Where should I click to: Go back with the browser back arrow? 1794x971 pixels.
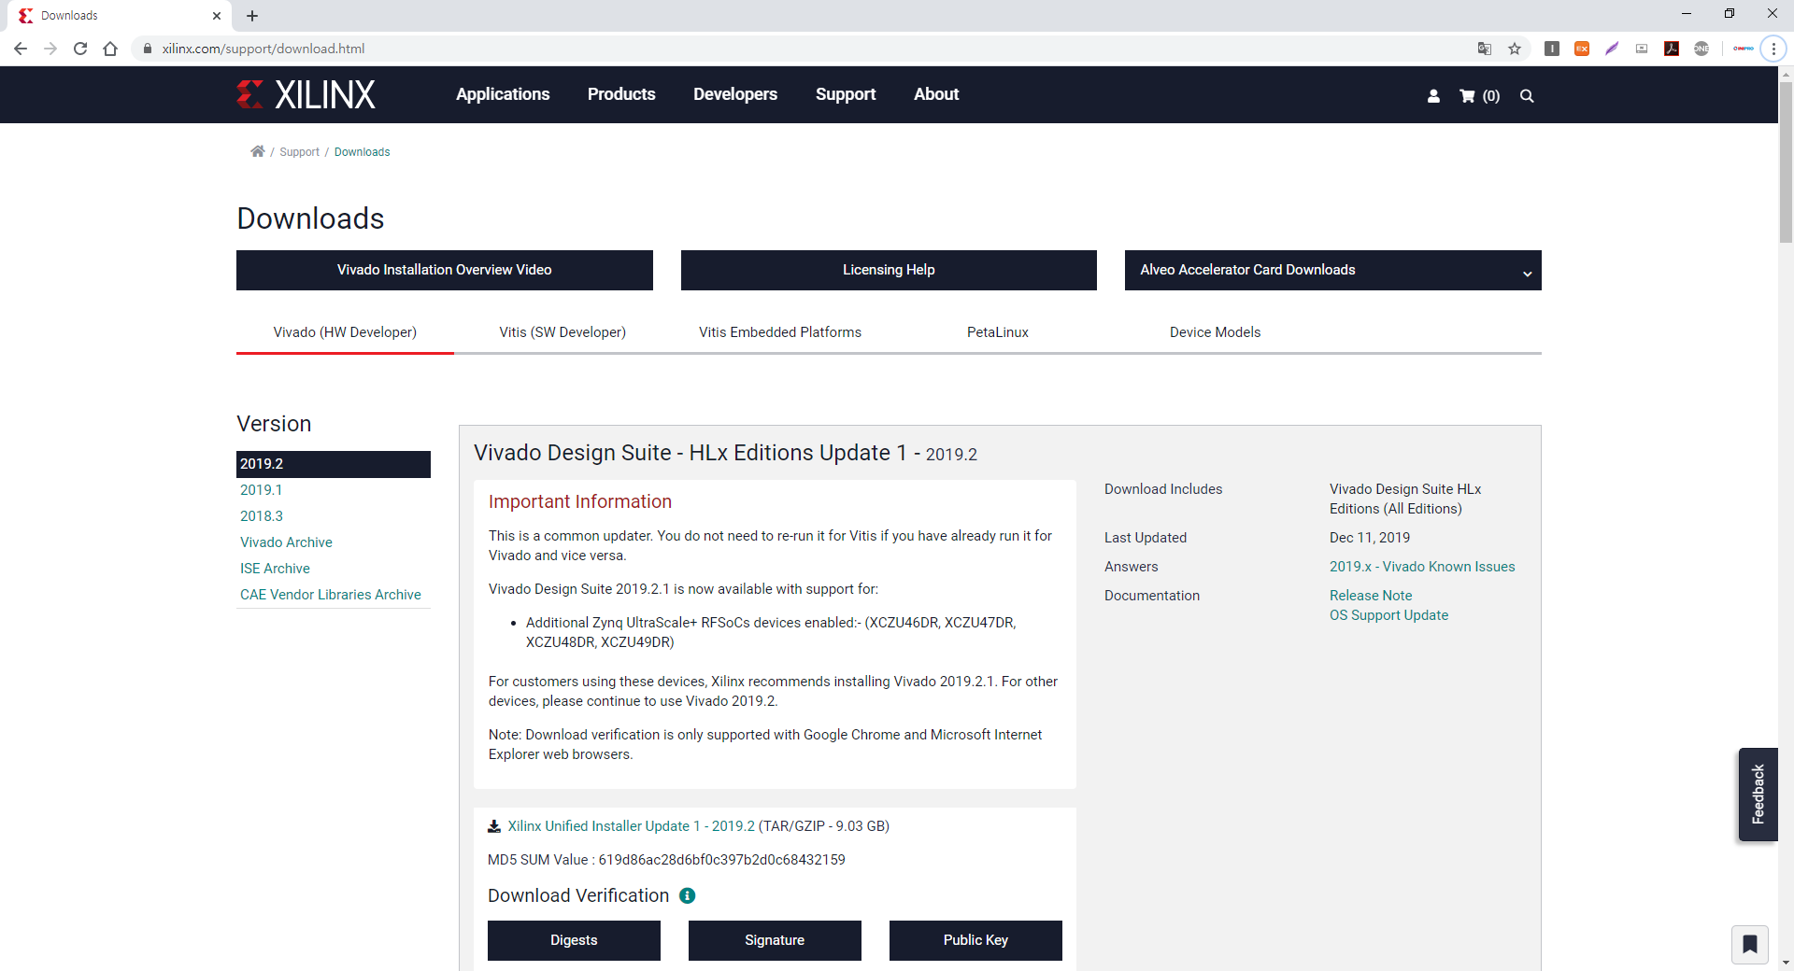coord(21,49)
